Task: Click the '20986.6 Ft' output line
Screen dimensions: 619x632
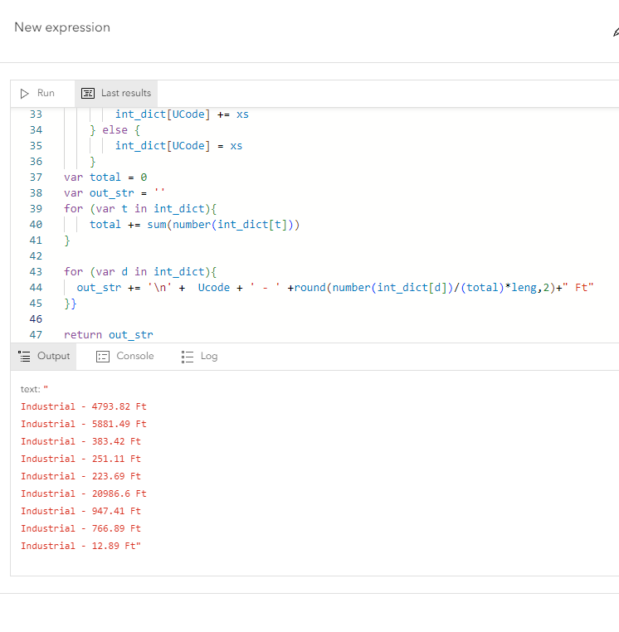Action: point(83,493)
